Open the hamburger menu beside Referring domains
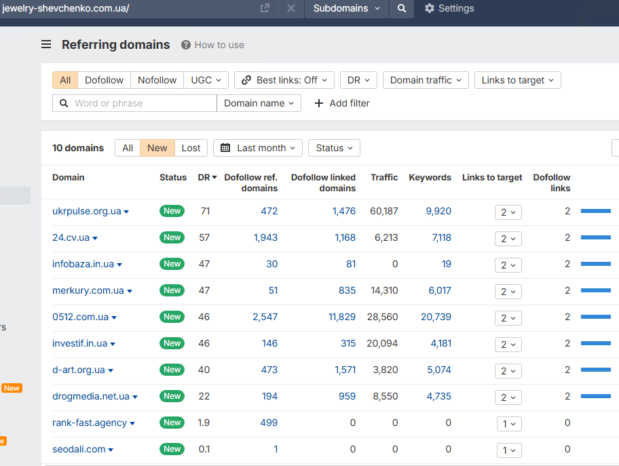619x466 pixels. 46,44
